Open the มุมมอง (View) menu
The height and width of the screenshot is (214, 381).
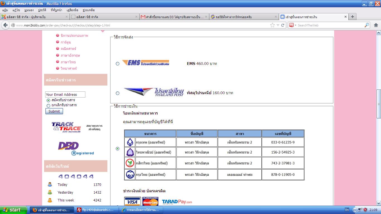click(29, 10)
